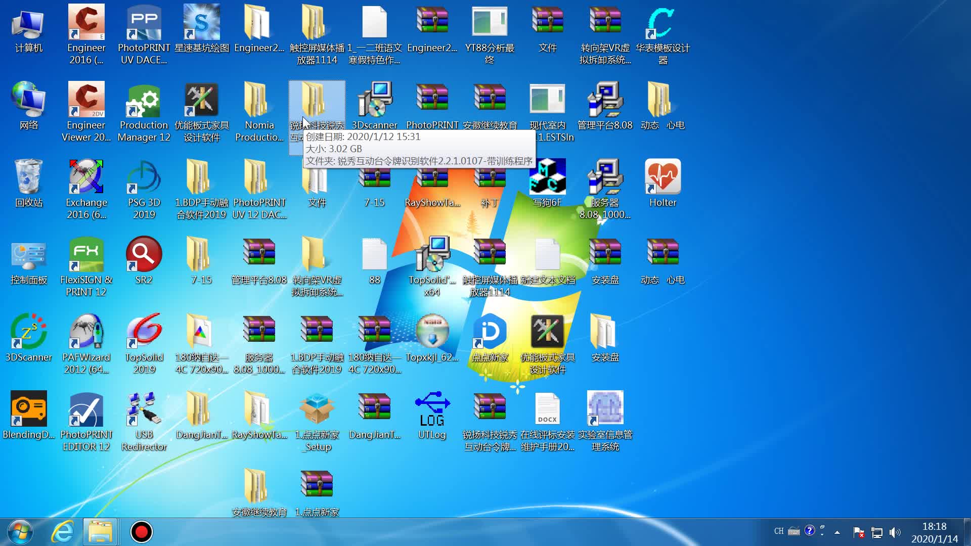Open 实验室信息管理系统 shortcut
Screen dimensions: 971x546
pyautogui.click(x=605, y=421)
